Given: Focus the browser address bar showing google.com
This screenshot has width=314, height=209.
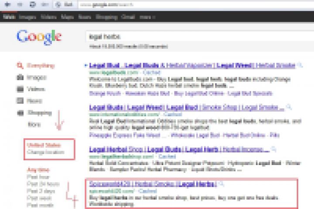Looking at the screenshot, I should [x=196, y=5].
